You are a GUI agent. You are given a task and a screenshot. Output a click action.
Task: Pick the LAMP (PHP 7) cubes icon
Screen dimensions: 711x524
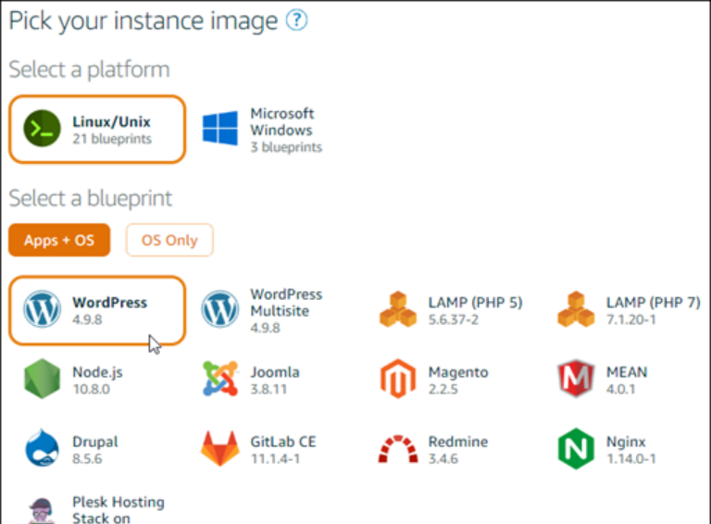[x=576, y=309]
